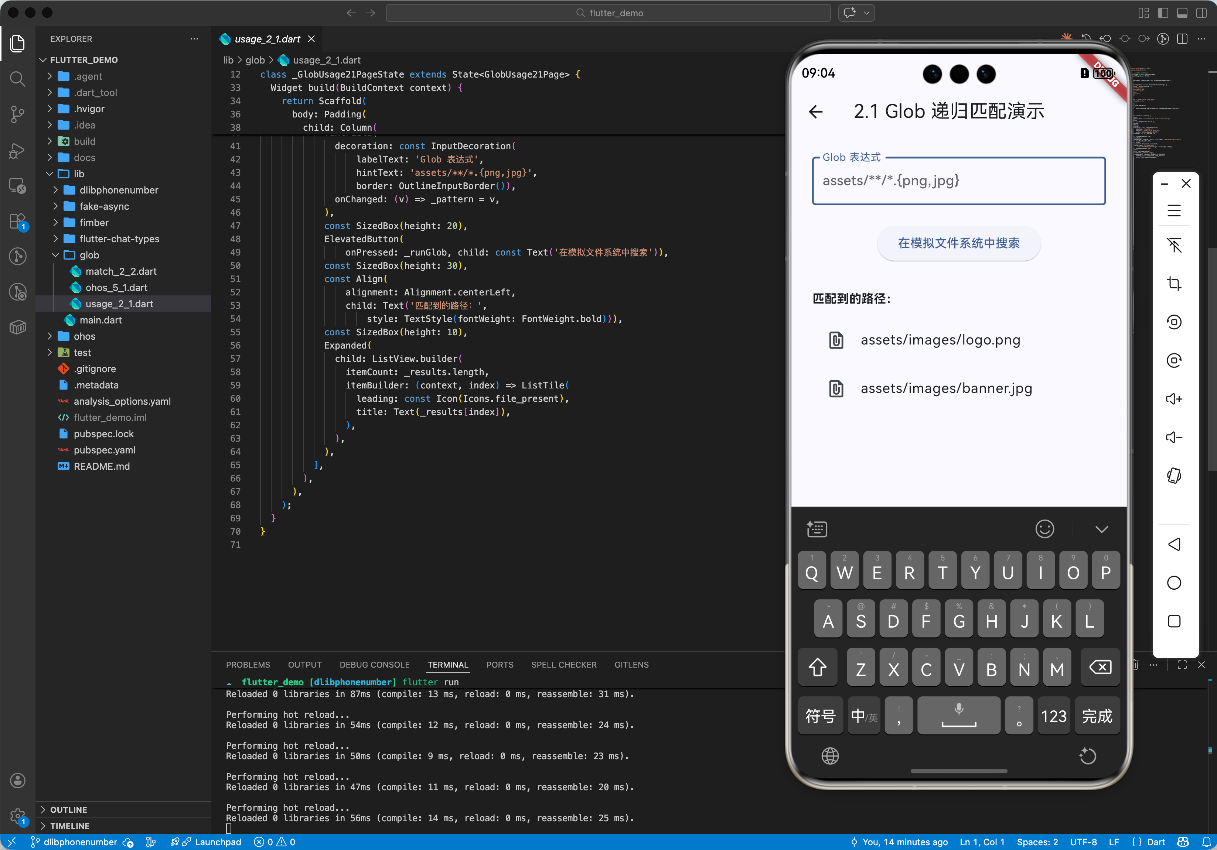This screenshot has width=1217, height=850.
Task: Switch to the DEBUG CONSOLE tab
Action: pyautogui.click(x=374, y=665)
